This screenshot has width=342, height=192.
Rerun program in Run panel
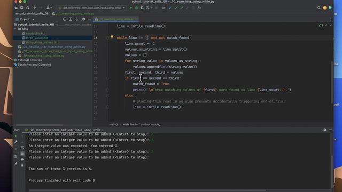[15, 136]
